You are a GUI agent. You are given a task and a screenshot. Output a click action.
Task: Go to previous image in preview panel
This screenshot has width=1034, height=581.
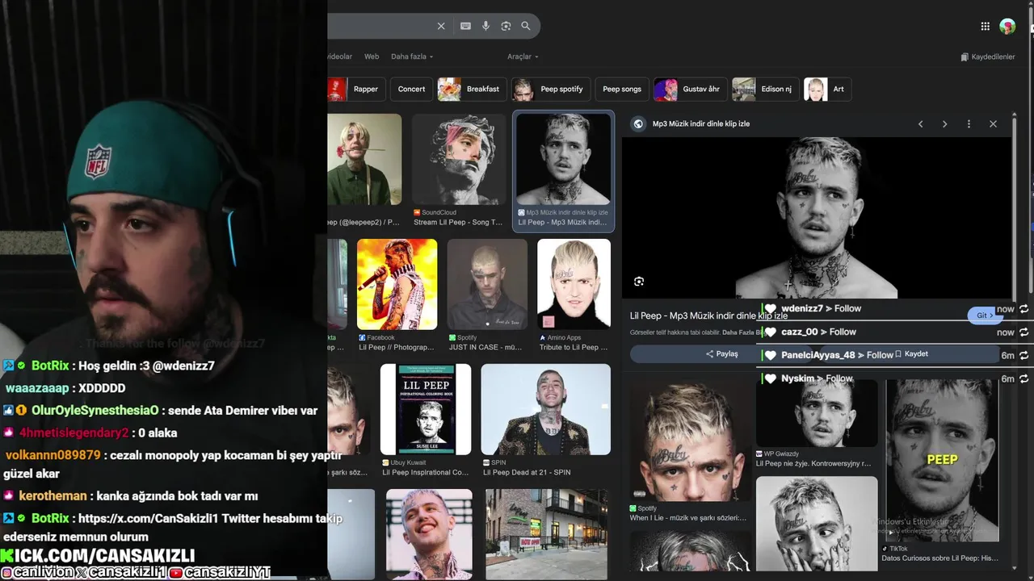tap(920, 123)
